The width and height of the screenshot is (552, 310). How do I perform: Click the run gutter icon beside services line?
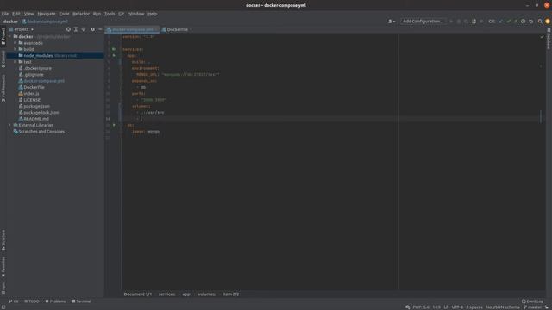114,49
